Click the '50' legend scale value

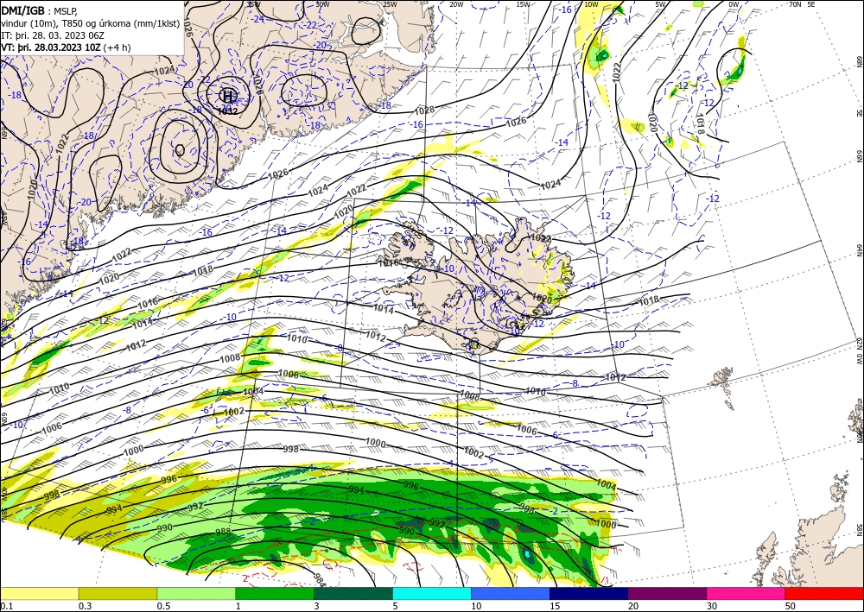coord(791,606)
